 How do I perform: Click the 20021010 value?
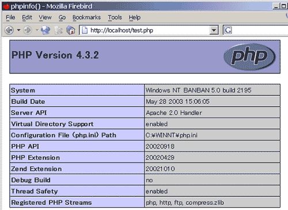click(160, 169)
